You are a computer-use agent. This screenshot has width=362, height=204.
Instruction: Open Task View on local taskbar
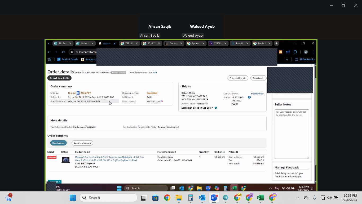click(x=144, y=198)
